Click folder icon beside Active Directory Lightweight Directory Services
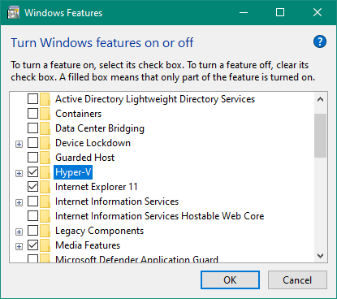Image resolution: width=337 pixels, height=299 pixels. click(x=45, y=99)
